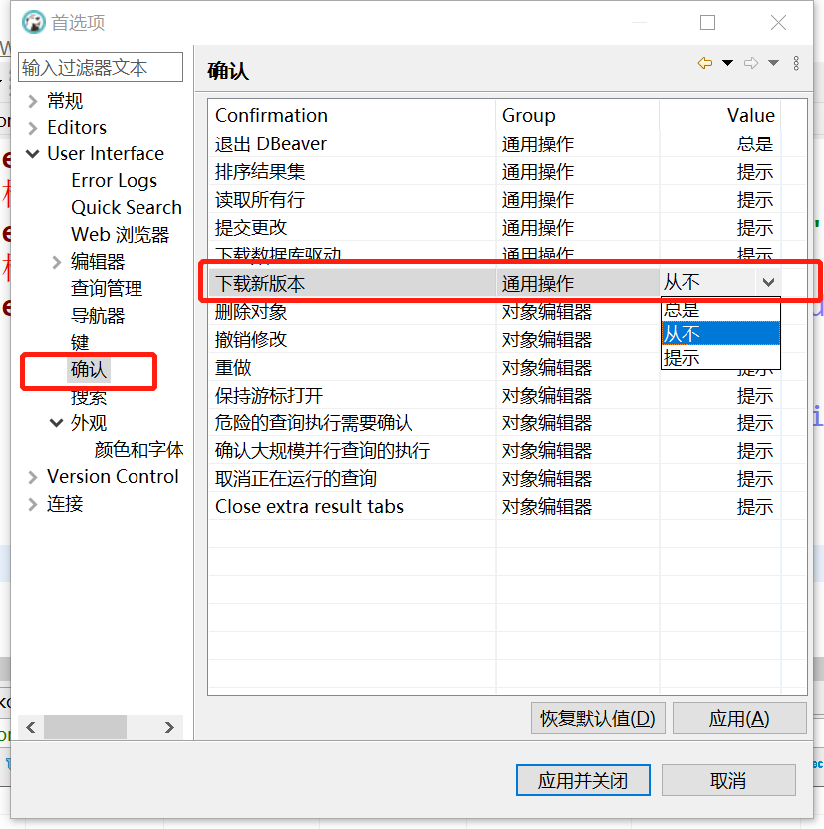824x829 pixels.
Task: Select 导航器 in the tree
Action: (98, 316)
